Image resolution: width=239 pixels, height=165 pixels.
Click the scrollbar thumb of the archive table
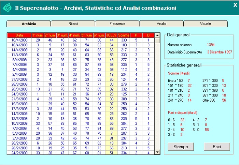(157, 41)
